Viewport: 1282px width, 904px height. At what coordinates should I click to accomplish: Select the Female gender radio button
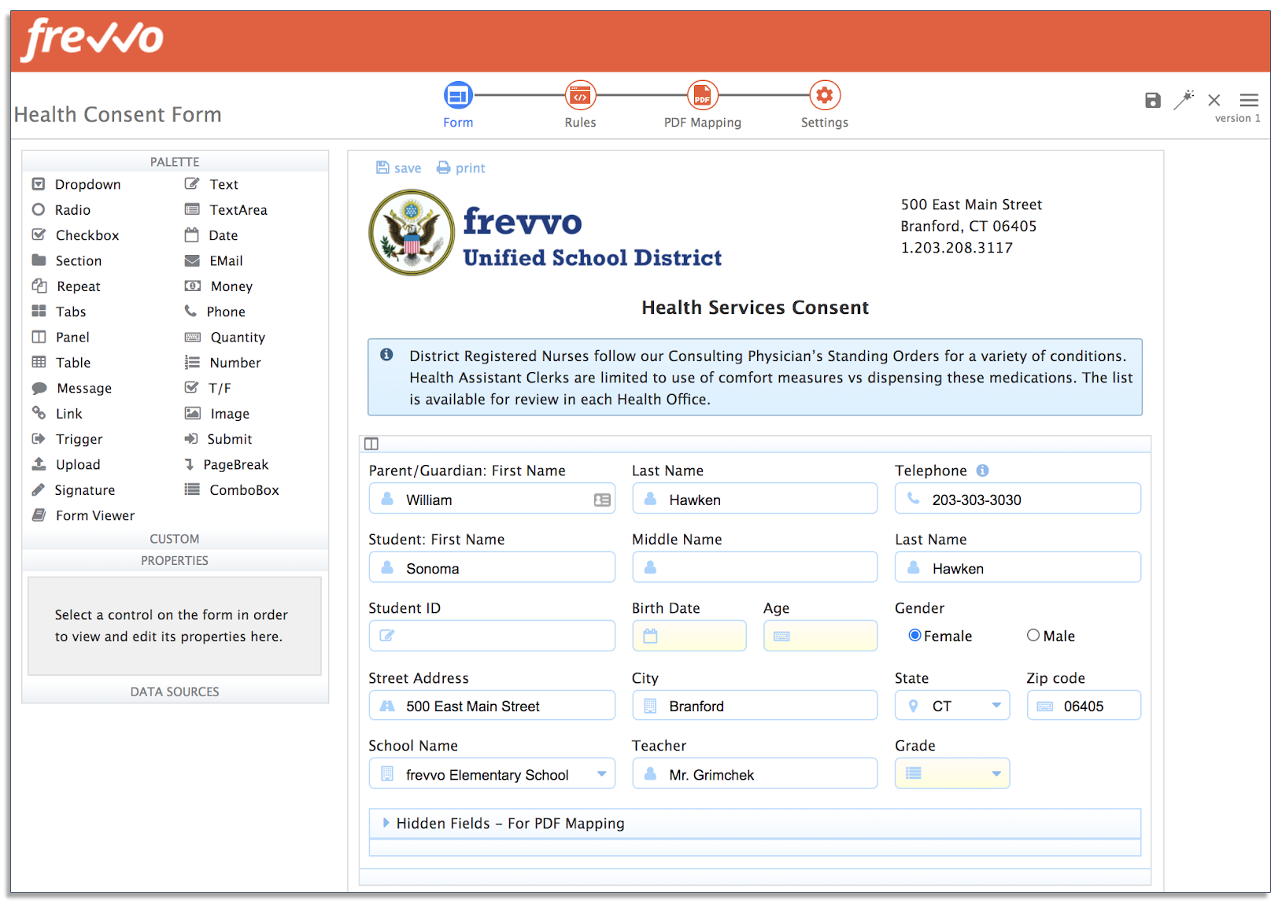coord(914,635)
